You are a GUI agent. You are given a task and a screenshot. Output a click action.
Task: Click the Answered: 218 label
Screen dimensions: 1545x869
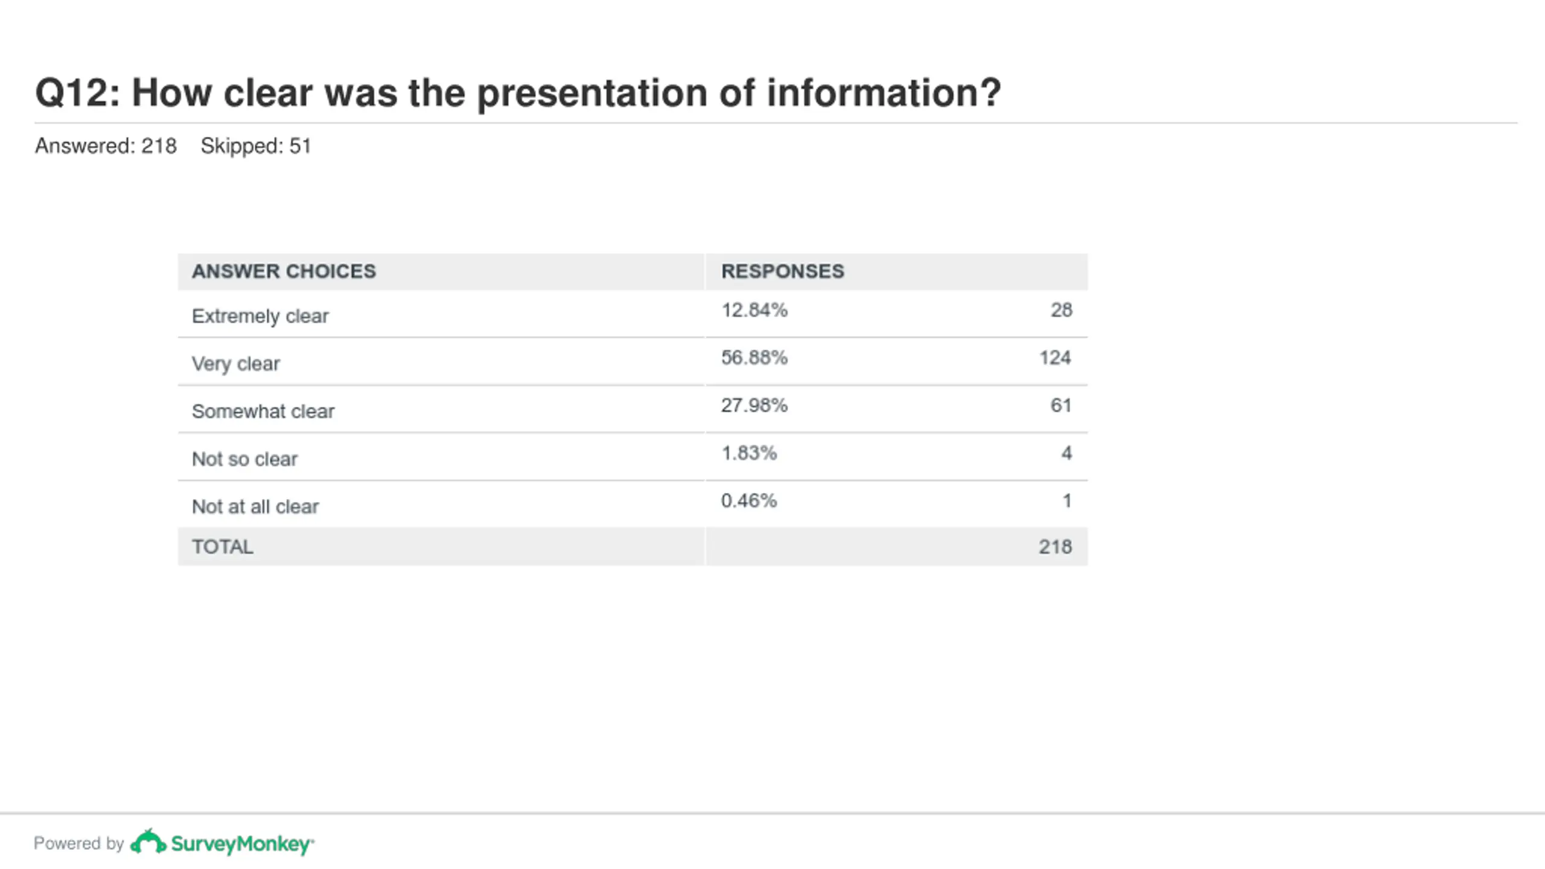click(106, 146)
